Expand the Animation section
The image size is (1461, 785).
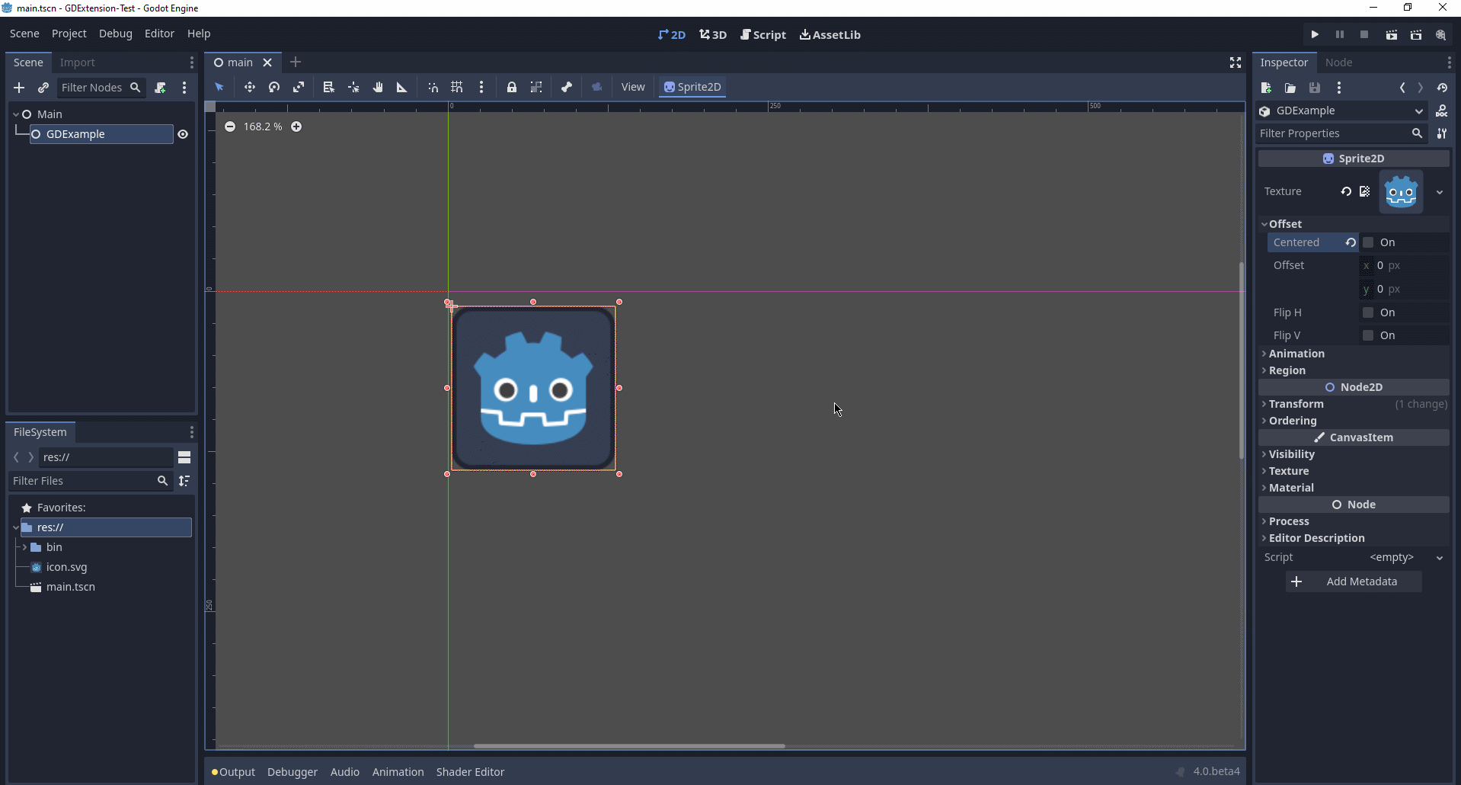click(x=1298, y=354)
